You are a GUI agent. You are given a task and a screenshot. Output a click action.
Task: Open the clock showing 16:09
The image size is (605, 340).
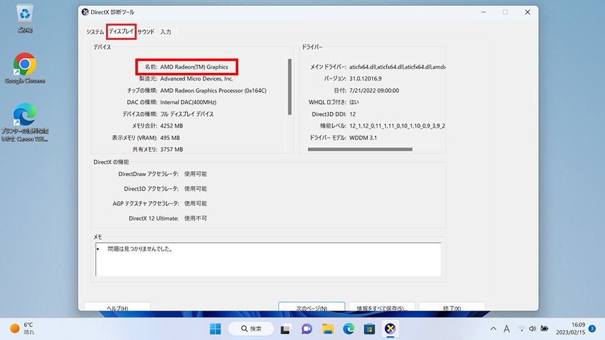570,328
